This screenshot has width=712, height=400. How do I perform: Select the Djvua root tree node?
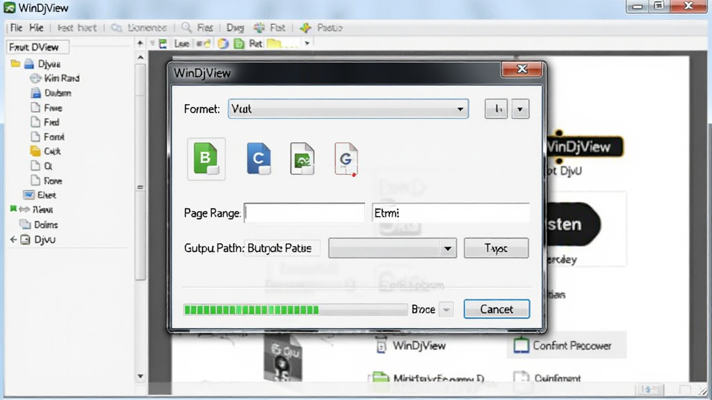49,64
